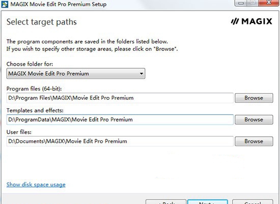Screen dimensions: 280x204
Task: Browse for the Templates and effects folder
Action: click(x=254, y=120)
